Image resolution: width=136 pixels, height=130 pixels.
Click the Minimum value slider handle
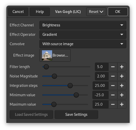pyautogui.click(x=76, y=95)
